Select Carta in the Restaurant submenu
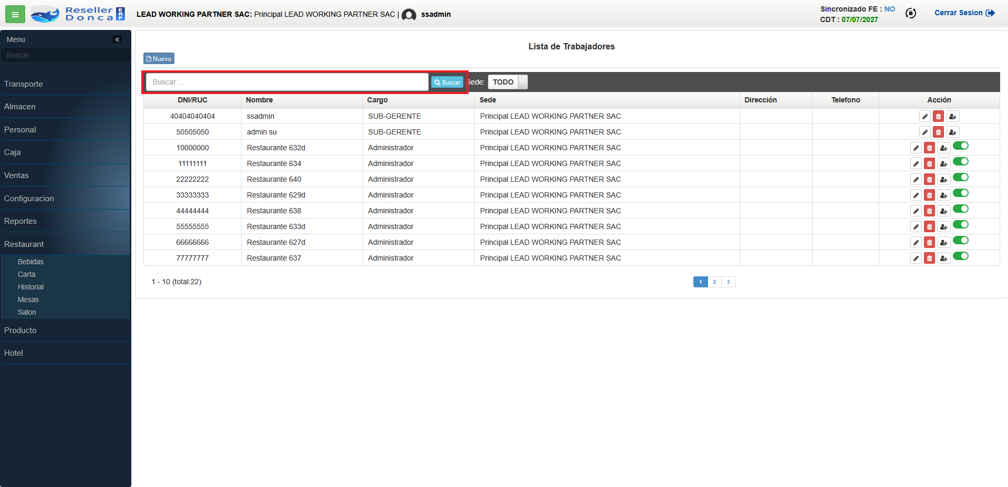Viewport: 1008px width, 487px height. (x=26, y=274)
